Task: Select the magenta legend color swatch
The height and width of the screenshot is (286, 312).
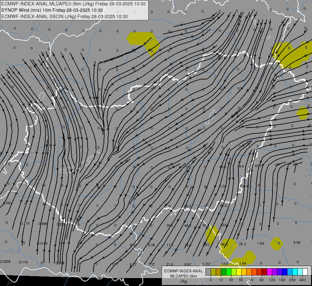Action: (269, 272)
